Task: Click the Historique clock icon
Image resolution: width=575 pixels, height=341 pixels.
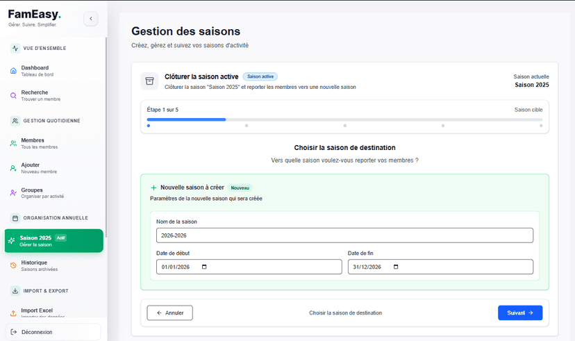Action: pos(13,265)
